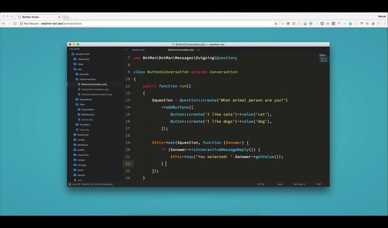The width and height of the screenshot is (388, 228).
Task: Click the QR code extension icon
Action: coord(333,24)
